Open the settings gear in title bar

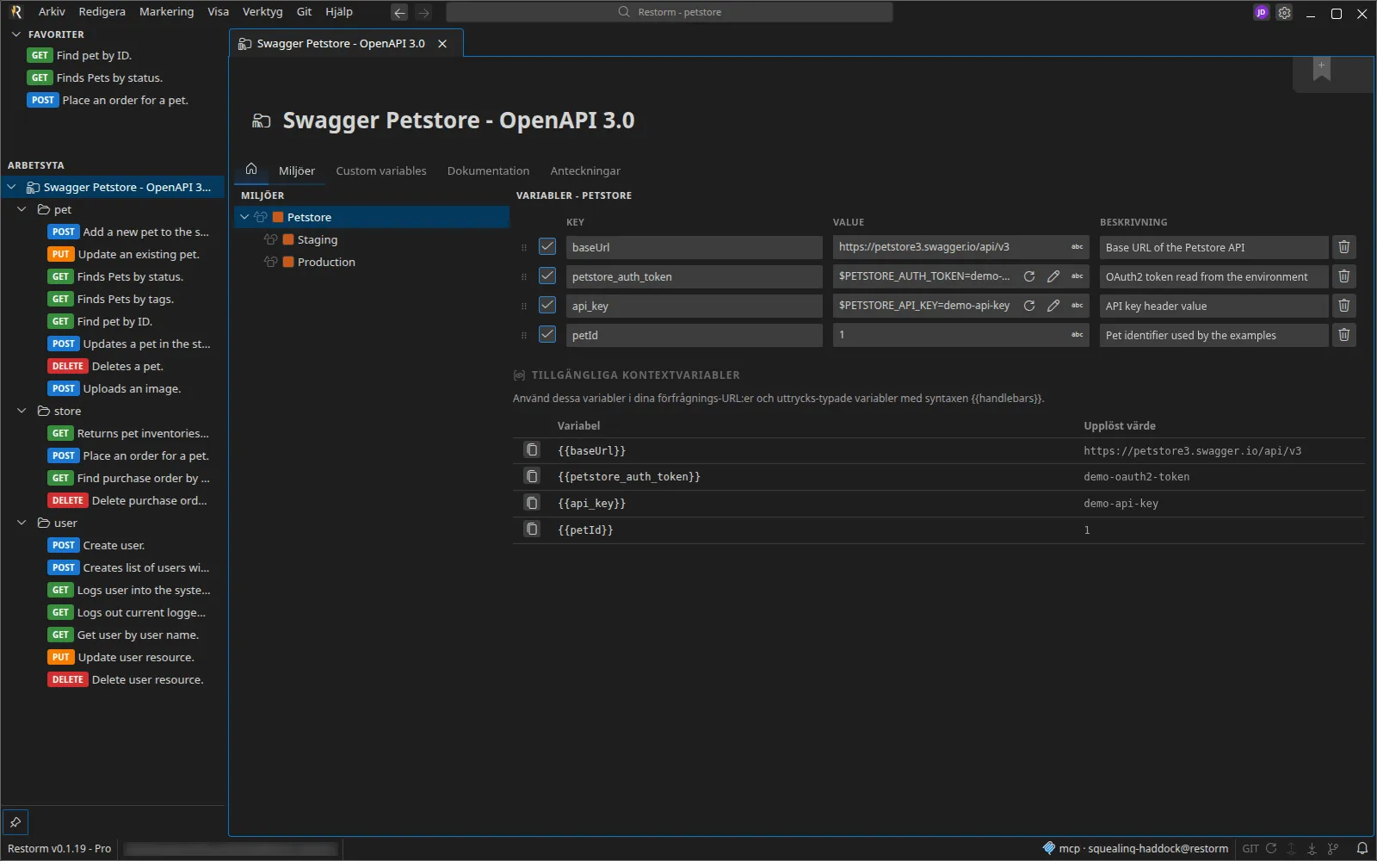pyautogui.click(x=1284, y=13)
